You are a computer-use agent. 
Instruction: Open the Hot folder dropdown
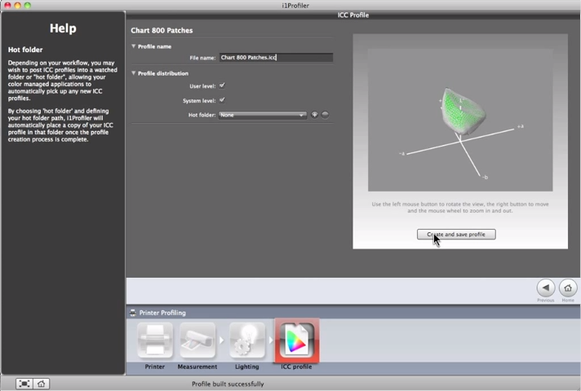[x=262, y=115]
